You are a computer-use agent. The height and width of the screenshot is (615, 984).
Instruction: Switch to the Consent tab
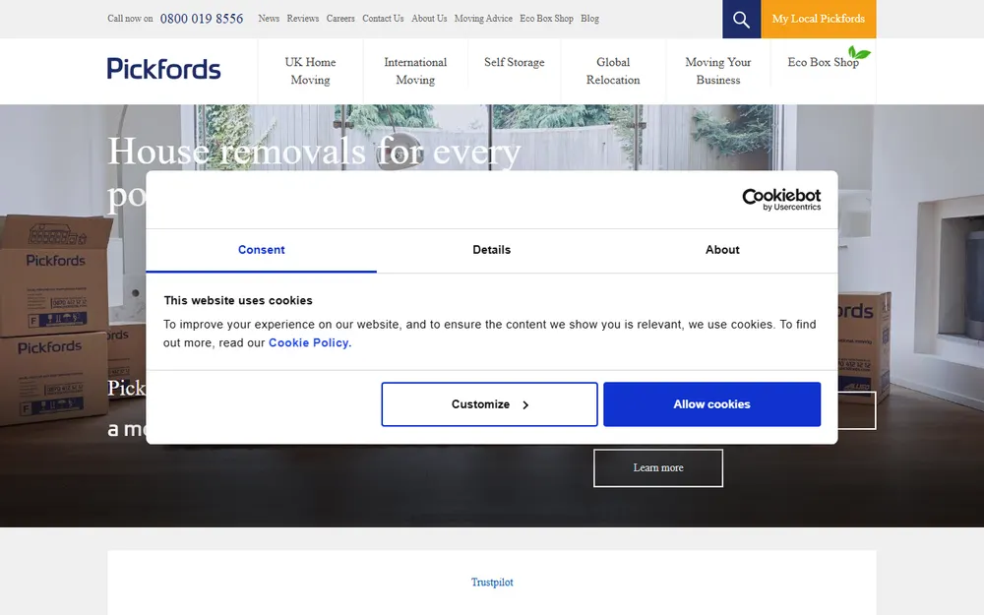pos(261,250)
